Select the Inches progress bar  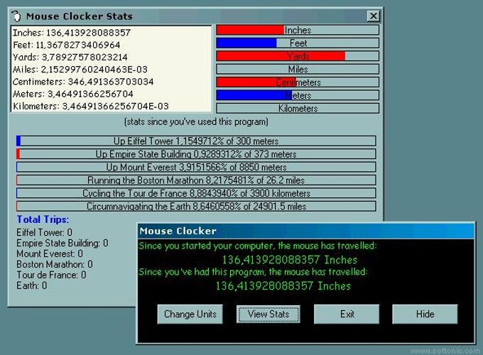298,30
